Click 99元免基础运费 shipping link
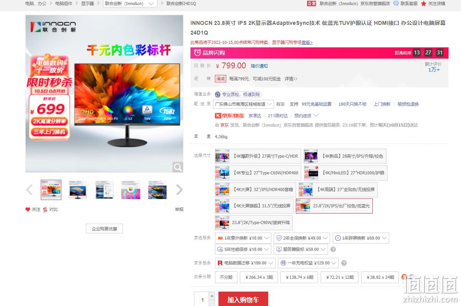This screenshot has height=306, width=461. [x=316, y=104]
